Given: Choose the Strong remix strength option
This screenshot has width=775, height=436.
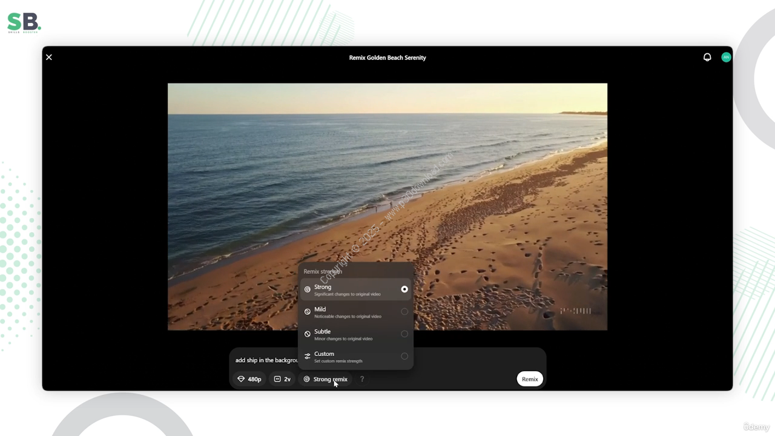Looking at the screenshot, I should (356, 289).
